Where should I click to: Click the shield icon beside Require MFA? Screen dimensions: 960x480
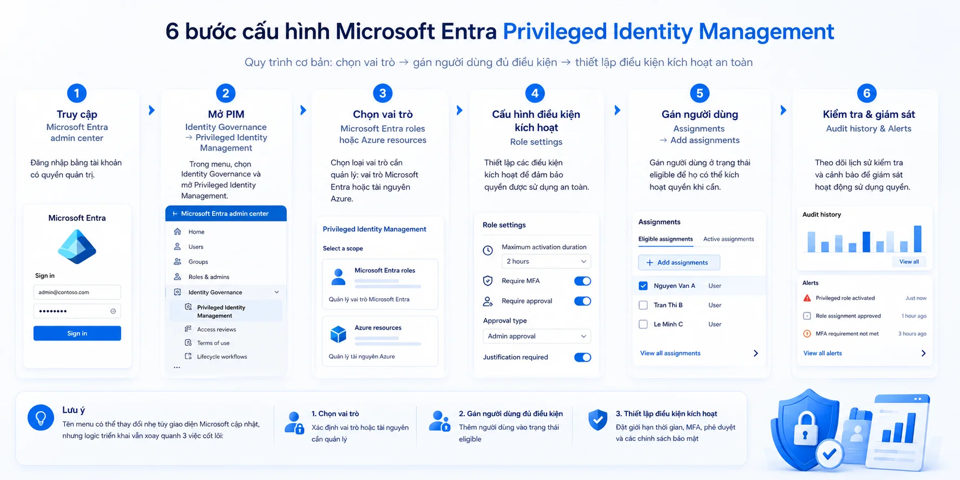(488, 281)
